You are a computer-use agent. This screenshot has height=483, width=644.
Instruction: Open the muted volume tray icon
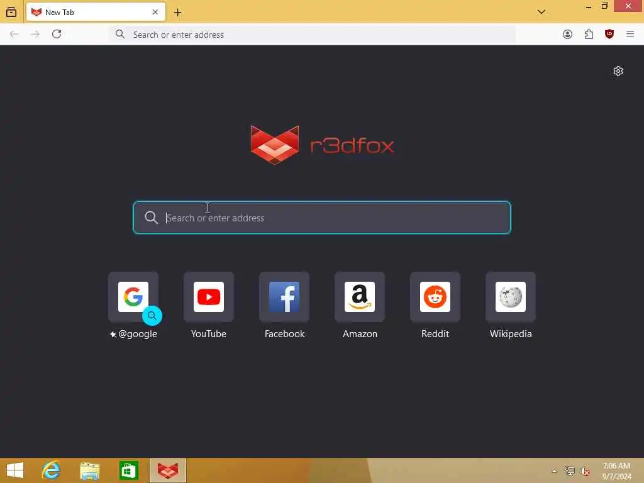pyautogui.click(x=584, y=471)
